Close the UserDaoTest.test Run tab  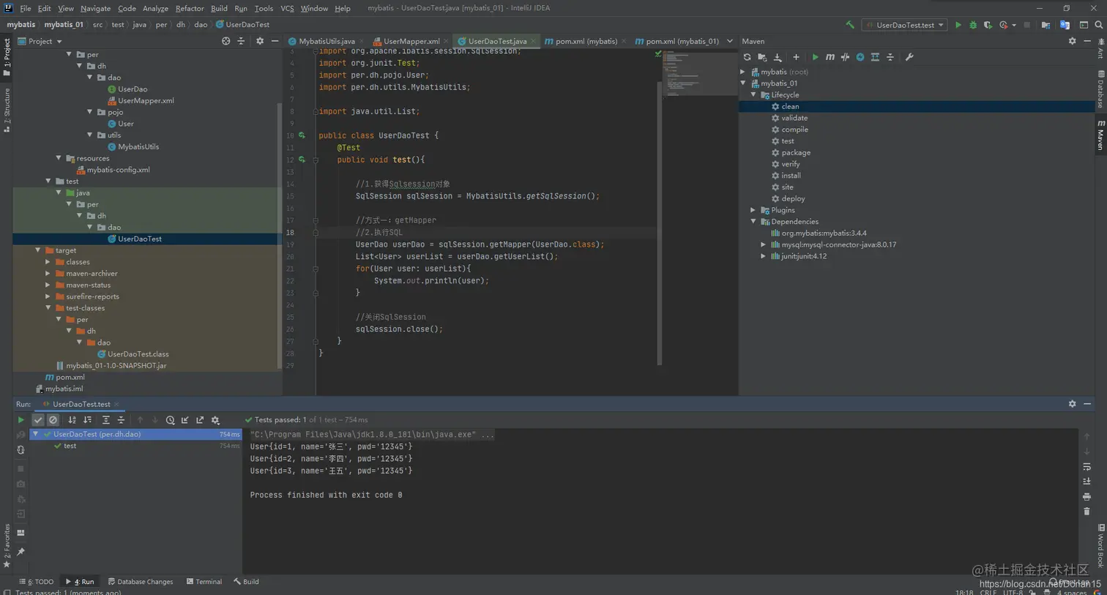tap(116, 404)
